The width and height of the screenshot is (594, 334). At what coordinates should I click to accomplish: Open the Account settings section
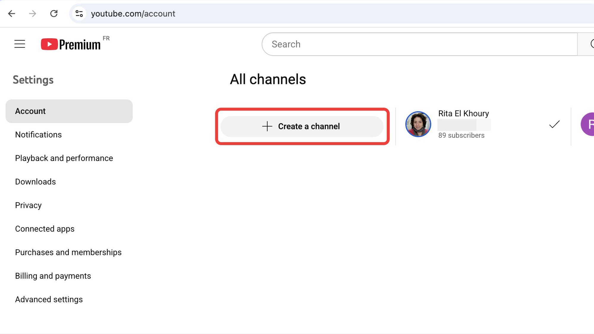click(x=30, y=111)
